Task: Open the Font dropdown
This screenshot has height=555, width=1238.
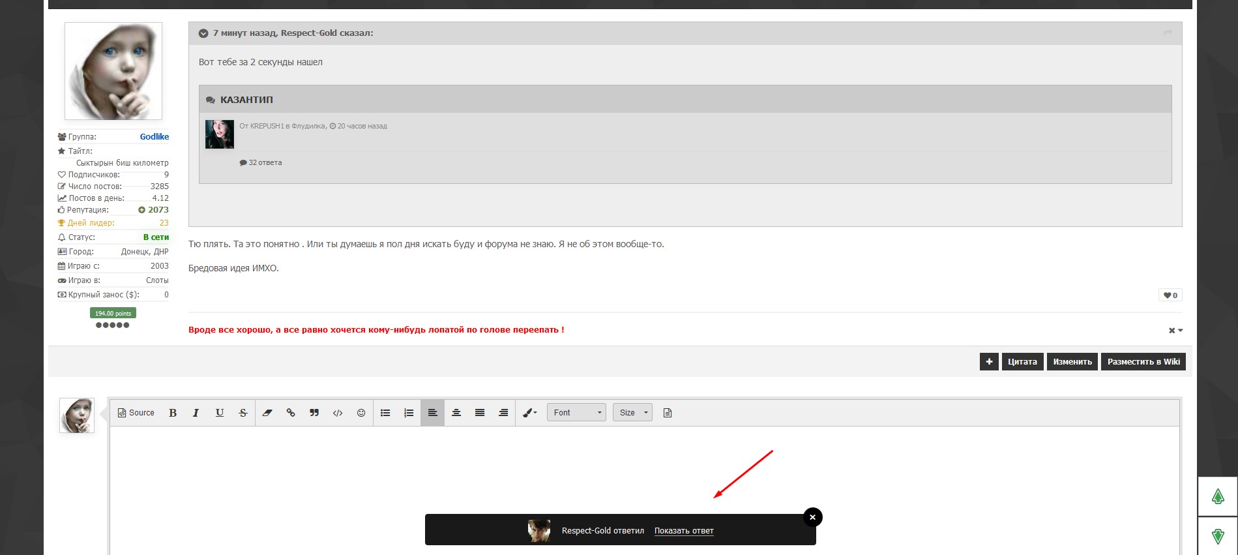Action: (576, 413)
